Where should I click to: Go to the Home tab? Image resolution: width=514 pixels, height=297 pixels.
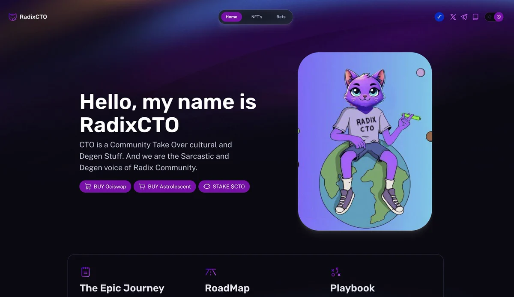(231, 17)
